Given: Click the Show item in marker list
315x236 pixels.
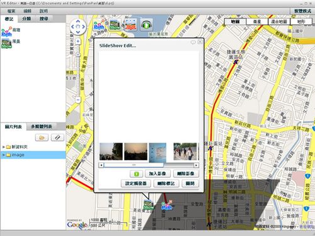Looking at the screenshot, I should click(x=11, y=43).
